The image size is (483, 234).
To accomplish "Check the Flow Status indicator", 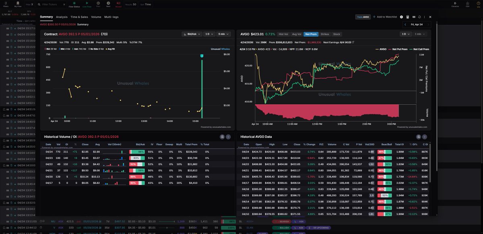I will pyautogui.click(x=74, y=4).
